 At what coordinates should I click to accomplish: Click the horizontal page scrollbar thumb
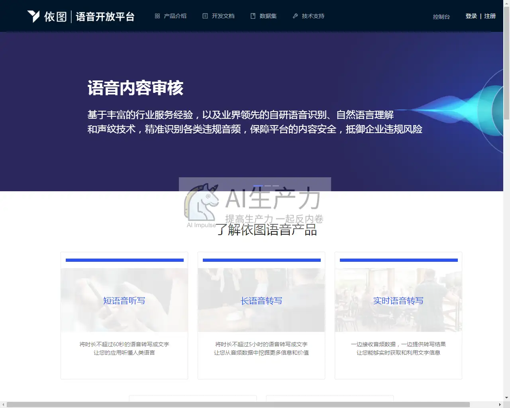pyautogui.click(x=238, y=405)
